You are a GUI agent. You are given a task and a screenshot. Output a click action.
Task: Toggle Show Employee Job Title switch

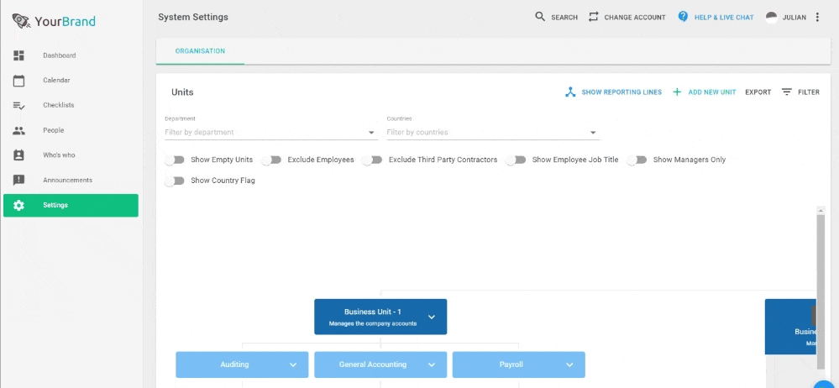pyautogui.click(x=516, y=160)
